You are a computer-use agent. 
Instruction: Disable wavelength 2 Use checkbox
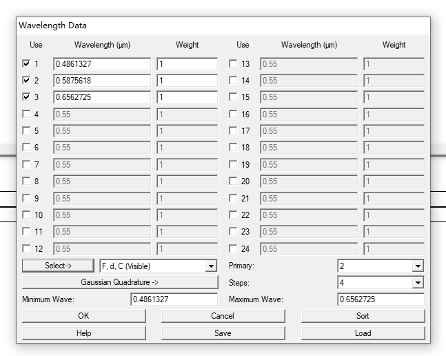pyautogui.click(x=26, y=80)
